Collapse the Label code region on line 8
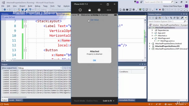The width and height of the screenshot is (189, 106). tap(25, 26)
